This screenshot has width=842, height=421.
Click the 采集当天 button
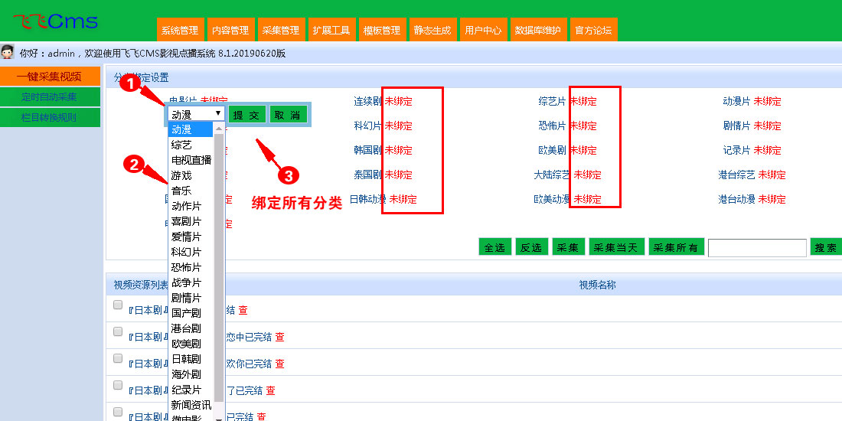(616, 247)
